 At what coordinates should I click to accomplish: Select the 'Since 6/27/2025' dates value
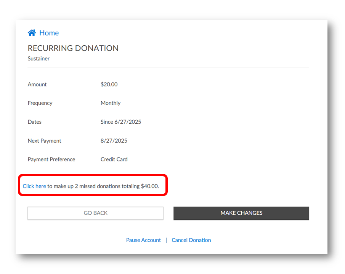click(x=121, y=122)
